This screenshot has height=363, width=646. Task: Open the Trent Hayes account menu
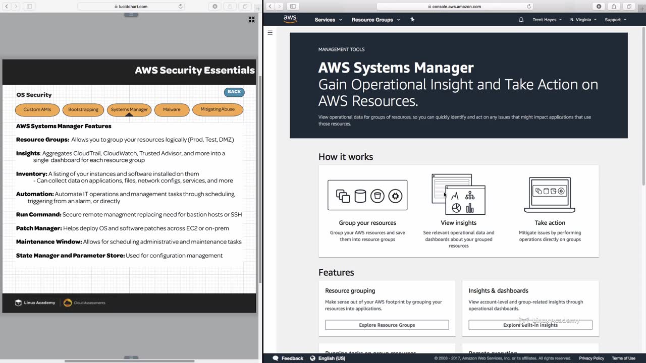tap(547, 20)
